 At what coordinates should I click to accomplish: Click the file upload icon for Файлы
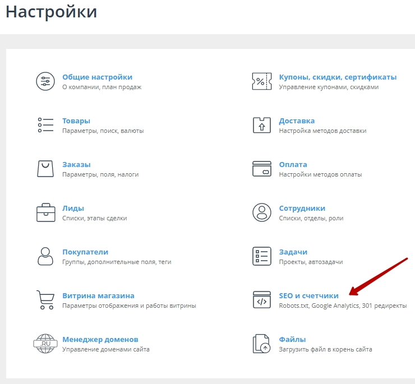coord(261,344)
